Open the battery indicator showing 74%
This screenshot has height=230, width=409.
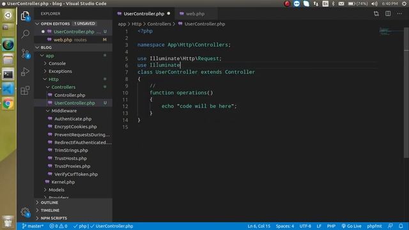[358, 3]
